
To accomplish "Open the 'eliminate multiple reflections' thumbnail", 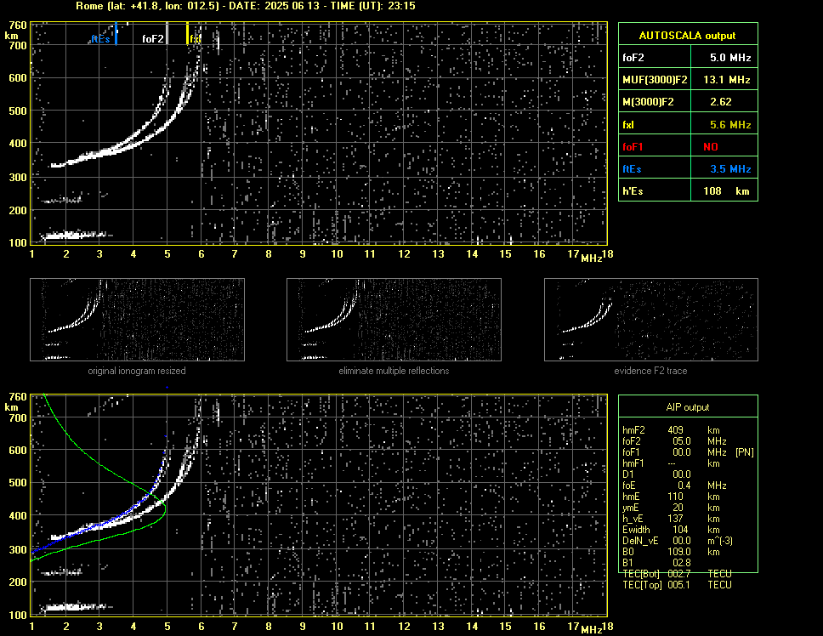I will 394,320.
